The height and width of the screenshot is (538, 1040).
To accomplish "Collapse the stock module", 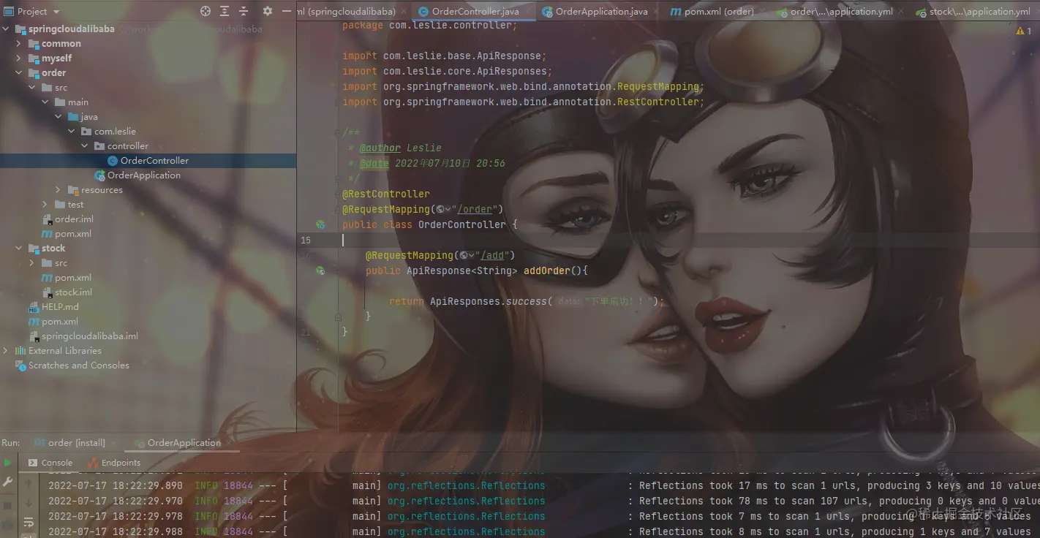I will click(x=19, y=249).
